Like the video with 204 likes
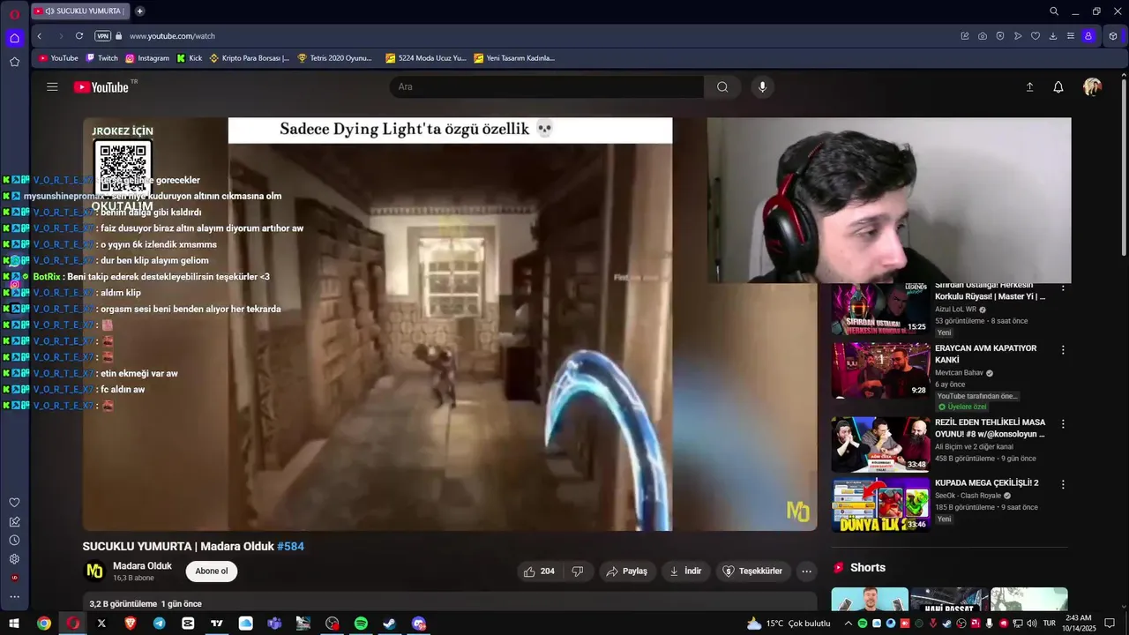Image resolution: width=1129 pixels, height=635 pixels. pos(539,571)
